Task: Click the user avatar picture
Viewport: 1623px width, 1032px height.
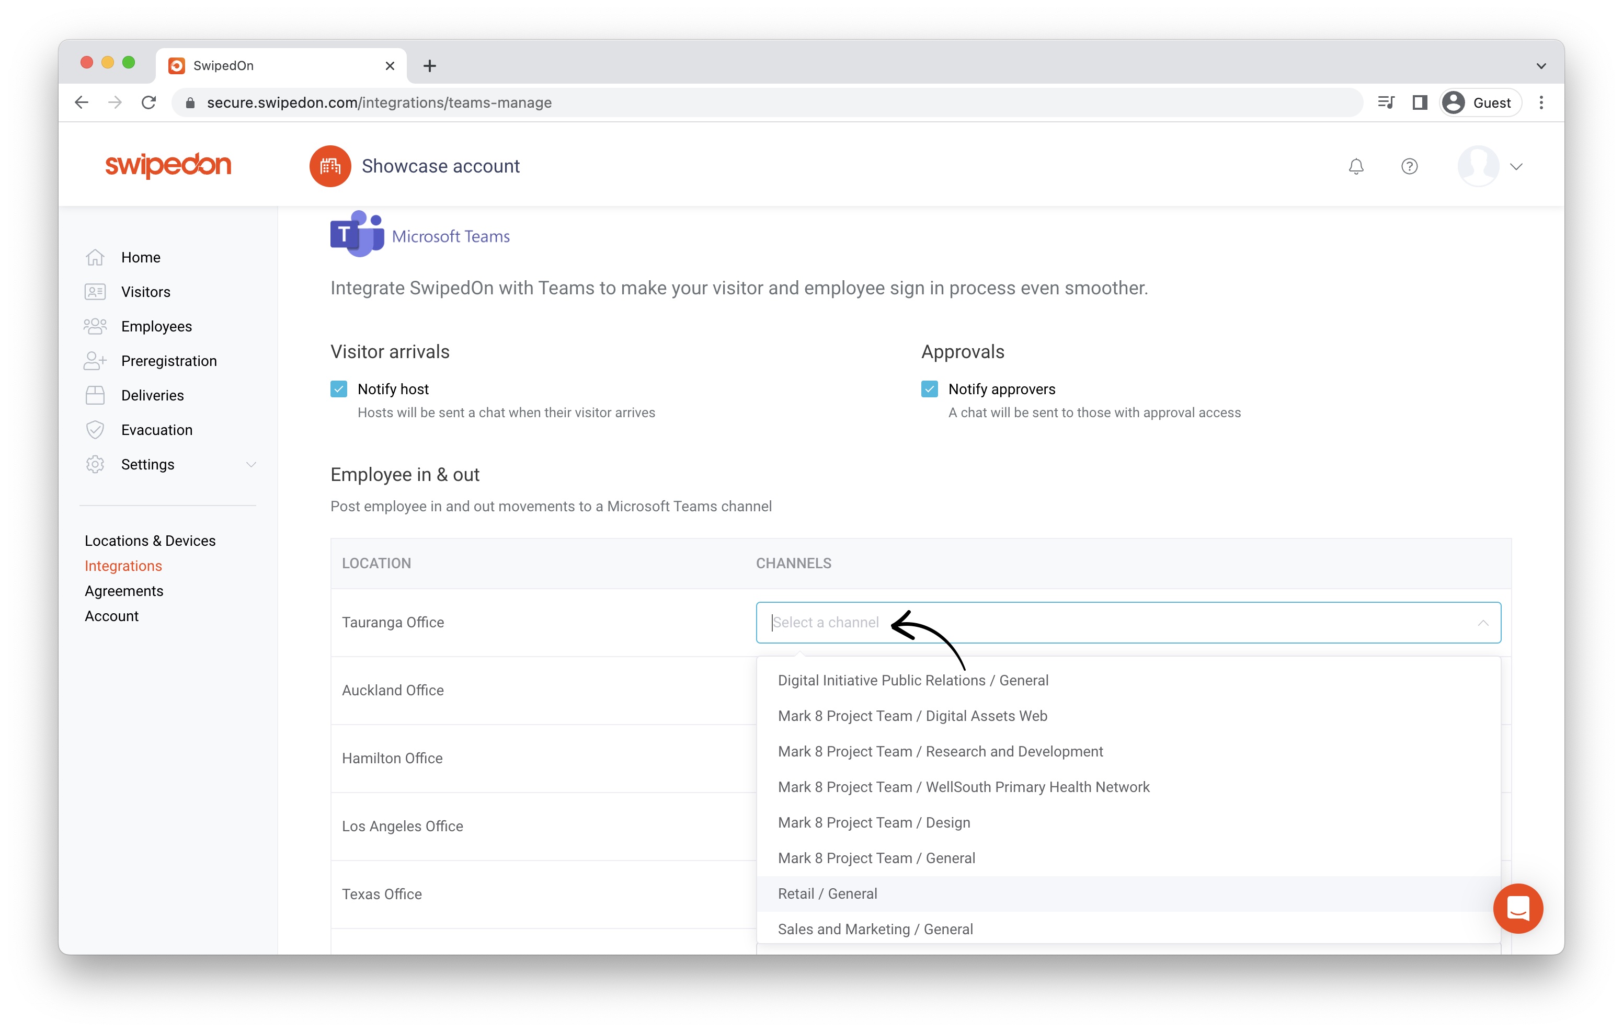Action: [x=1478, y=166]
